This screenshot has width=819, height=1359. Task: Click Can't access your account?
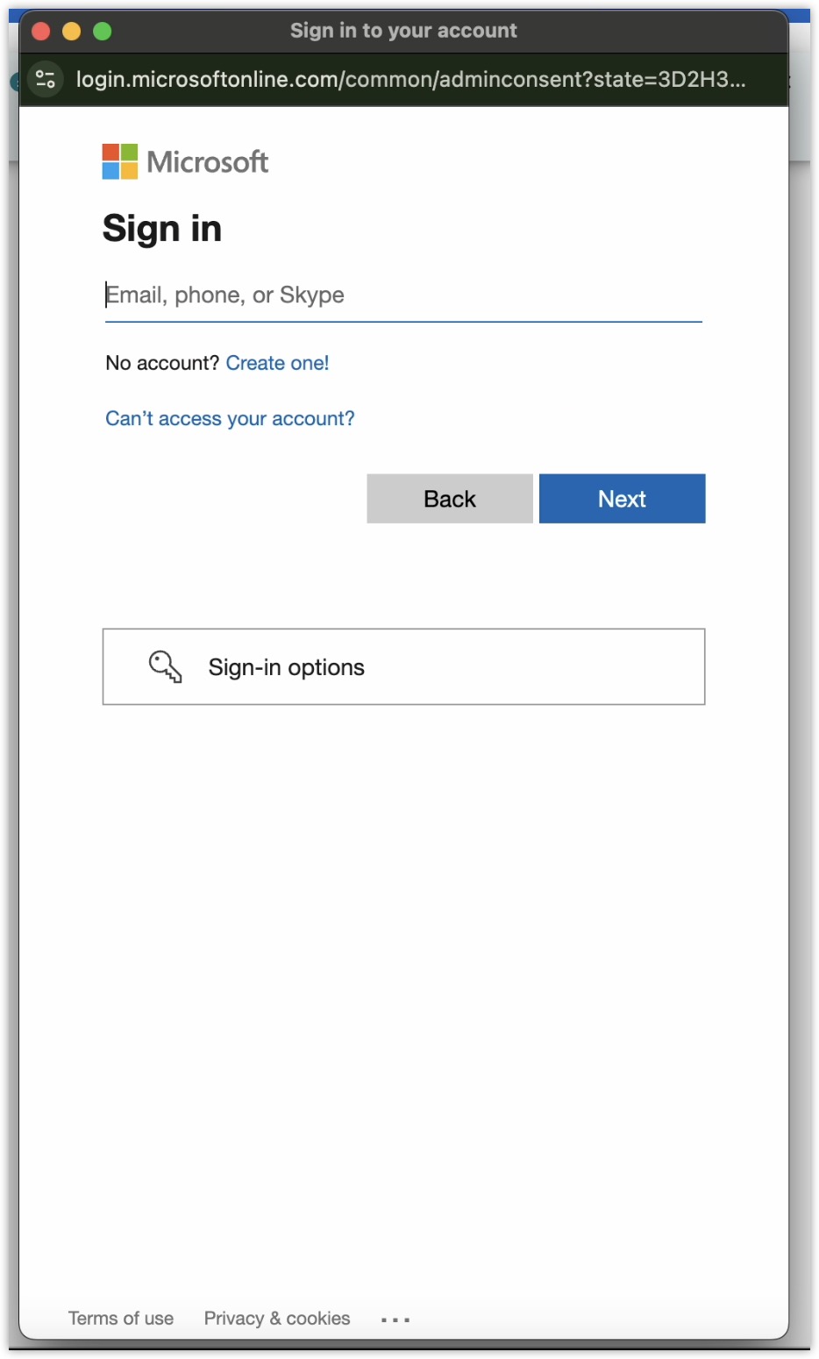pos(230,418)
